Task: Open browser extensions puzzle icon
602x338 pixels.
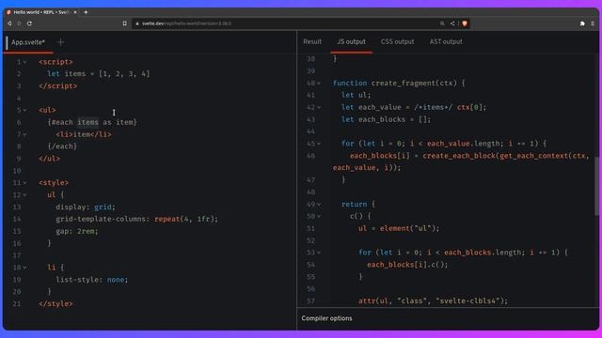Action: [582, 23]
